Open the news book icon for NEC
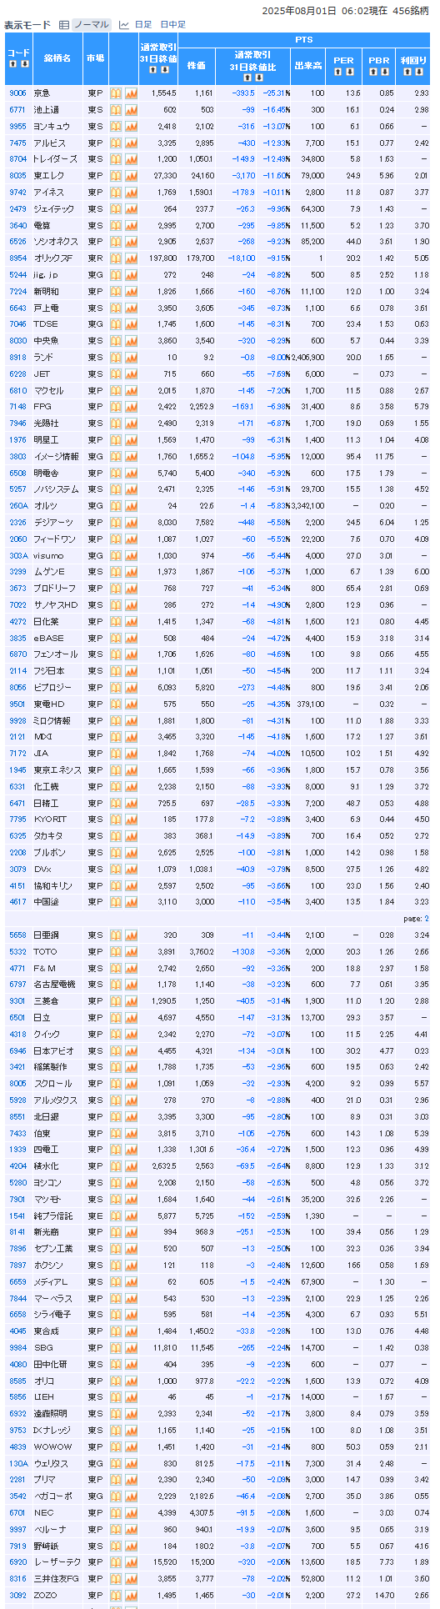Image resolution: width=440 pixels, height=1609 pixels. coord(117,1513)
